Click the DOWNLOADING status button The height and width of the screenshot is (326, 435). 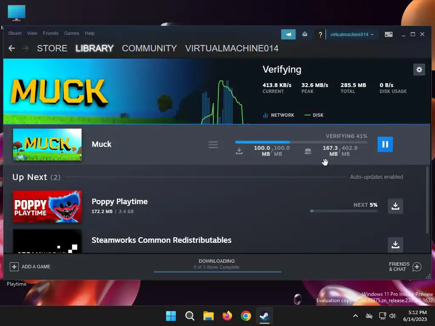point(217,261)
